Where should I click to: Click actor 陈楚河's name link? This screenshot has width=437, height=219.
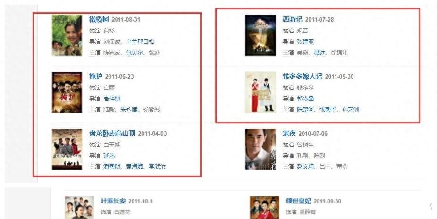point(305,110)
